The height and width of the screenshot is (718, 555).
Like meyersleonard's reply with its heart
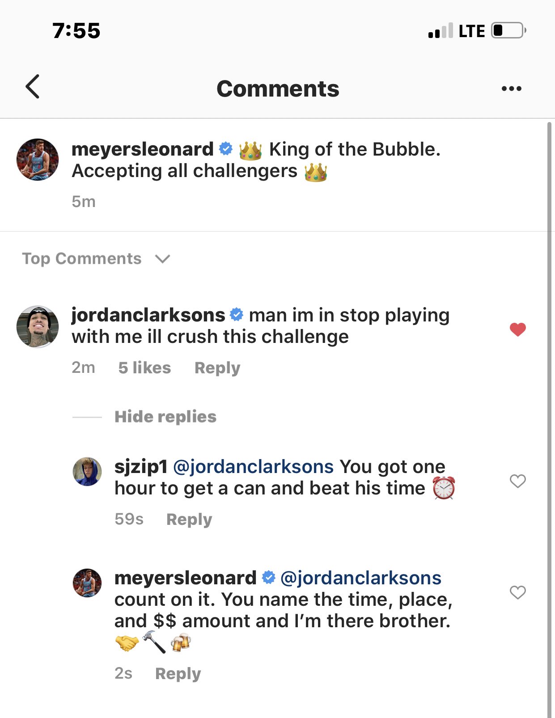click(517, 592)
